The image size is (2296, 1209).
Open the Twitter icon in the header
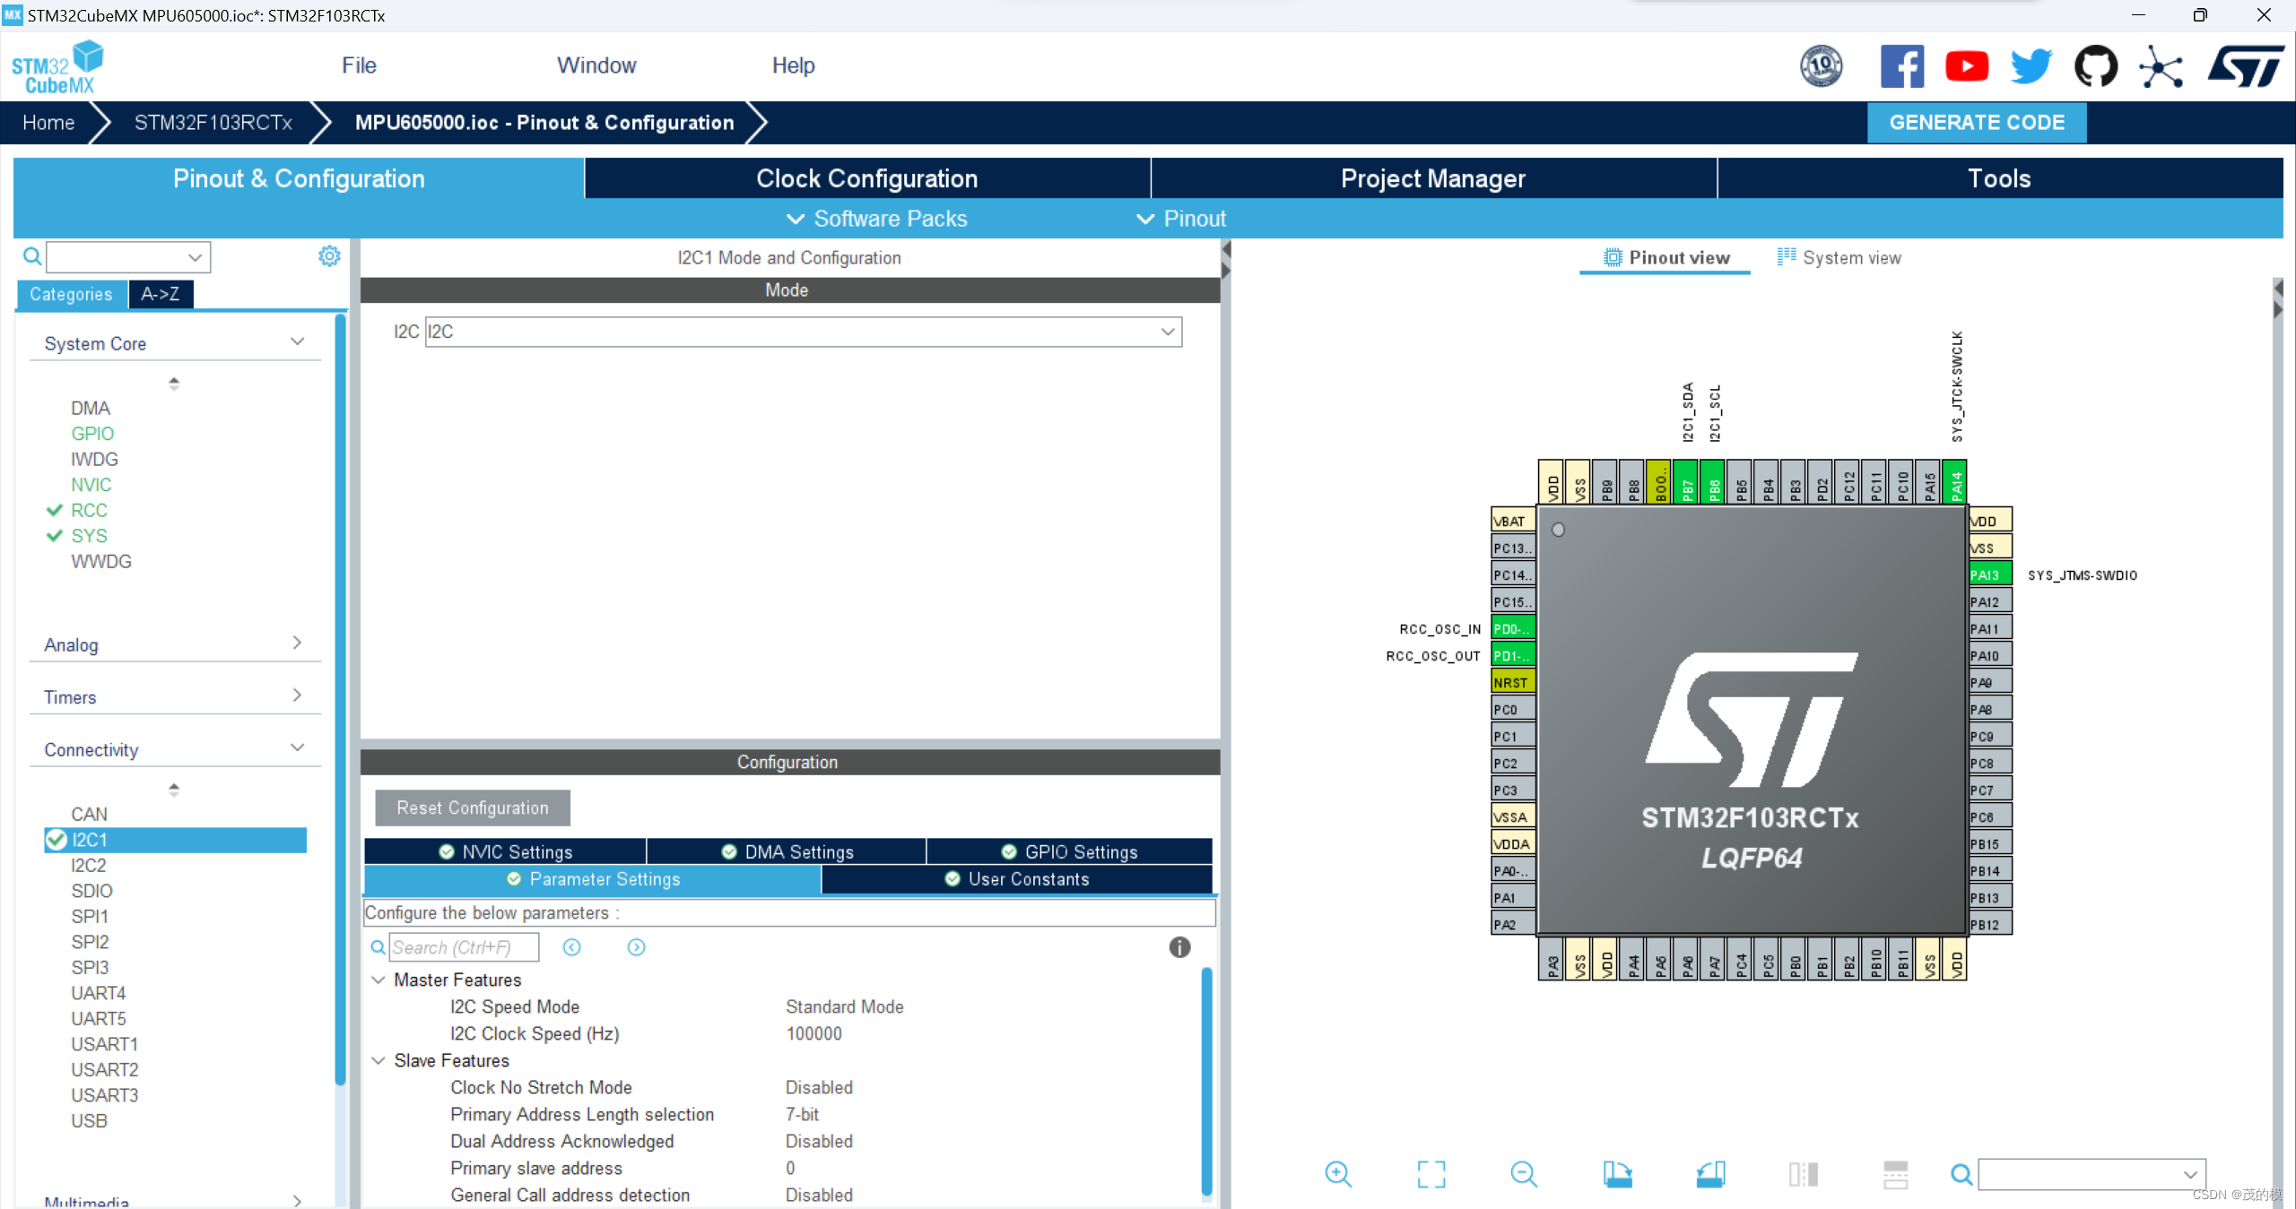2031,65
